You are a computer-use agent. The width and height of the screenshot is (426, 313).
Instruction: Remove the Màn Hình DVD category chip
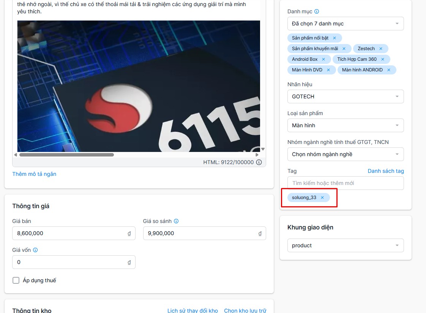pos(328,70)
